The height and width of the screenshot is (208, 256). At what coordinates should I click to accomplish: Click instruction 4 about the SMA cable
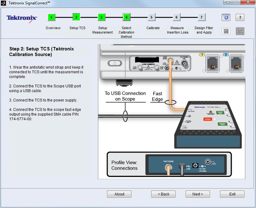pos(45,114)
